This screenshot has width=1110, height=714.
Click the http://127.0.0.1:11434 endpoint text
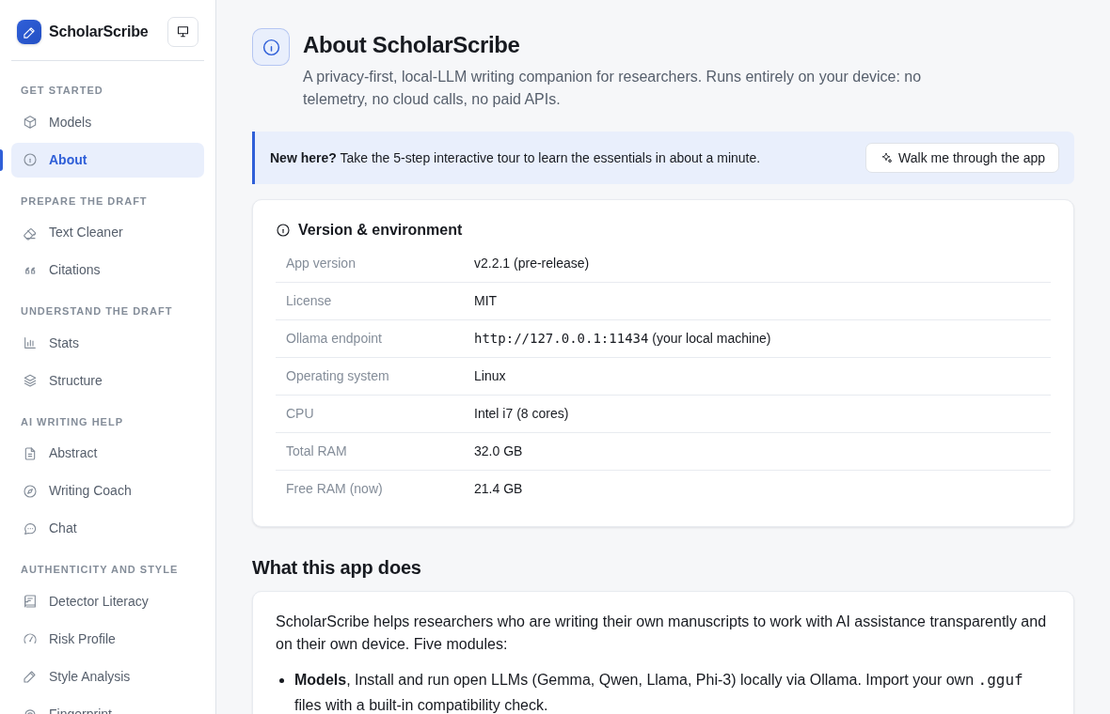point(562,338)
